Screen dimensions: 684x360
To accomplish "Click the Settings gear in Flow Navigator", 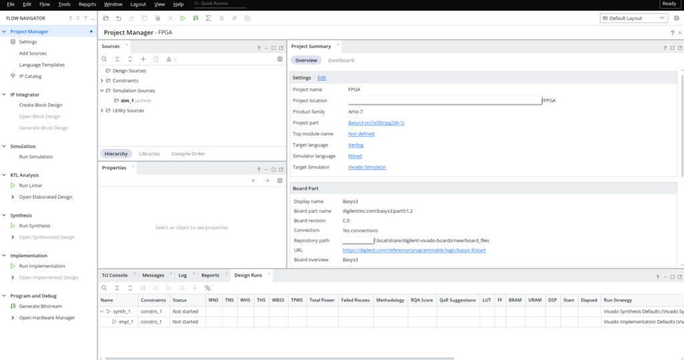I will tap(13, 42).
